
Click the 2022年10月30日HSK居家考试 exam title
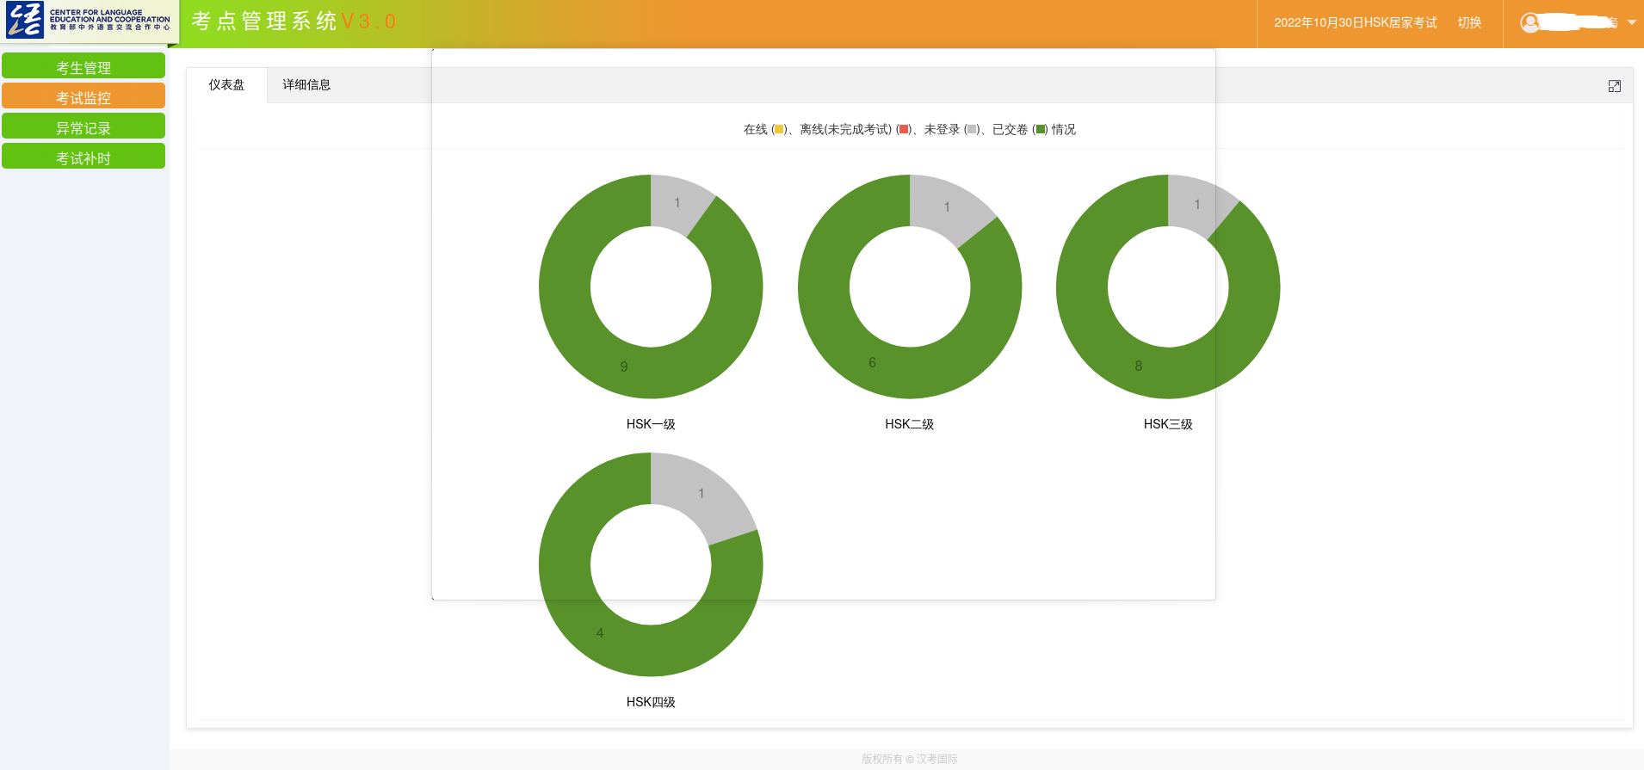(x=1355, y=23)
